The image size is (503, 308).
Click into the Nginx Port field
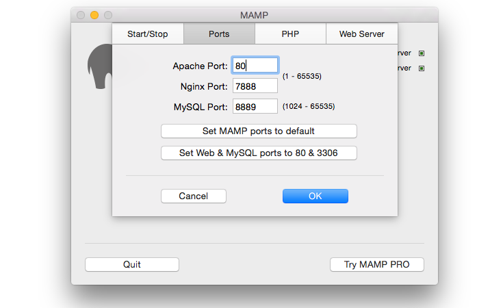click(255, 86)
